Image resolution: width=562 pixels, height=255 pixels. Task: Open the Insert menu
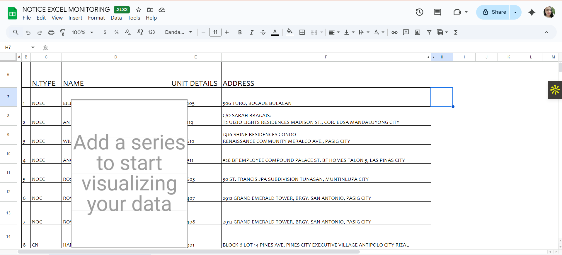75,18
